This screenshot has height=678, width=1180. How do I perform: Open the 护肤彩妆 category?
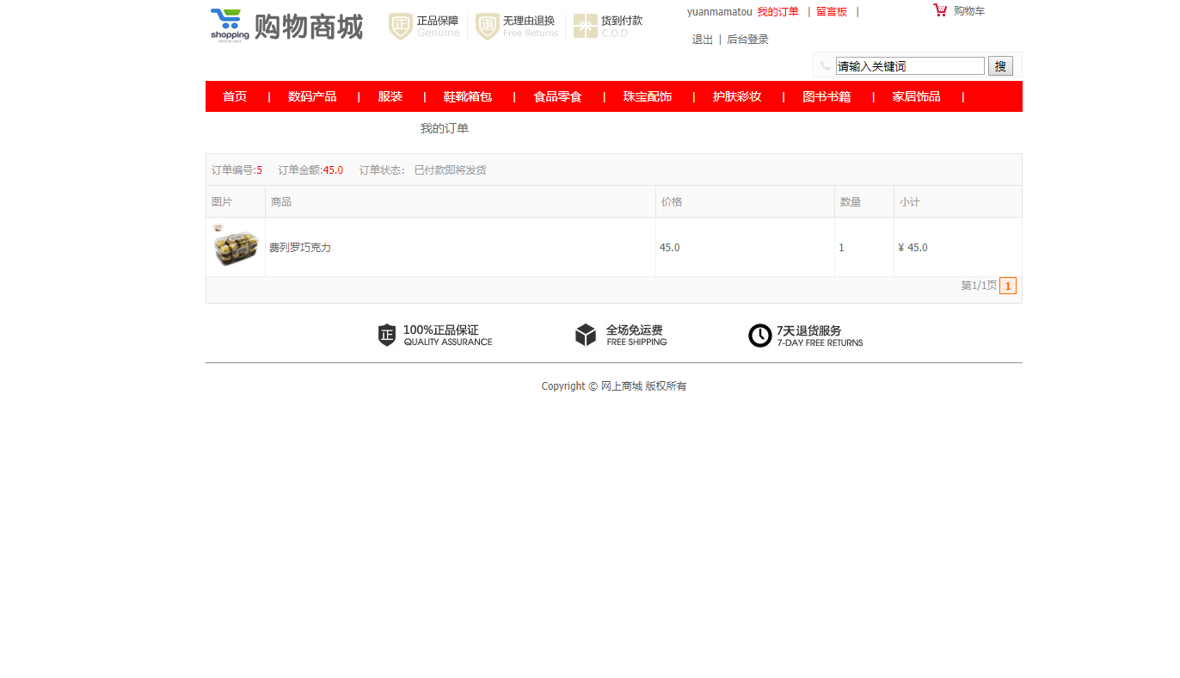(x=738, y=96)
